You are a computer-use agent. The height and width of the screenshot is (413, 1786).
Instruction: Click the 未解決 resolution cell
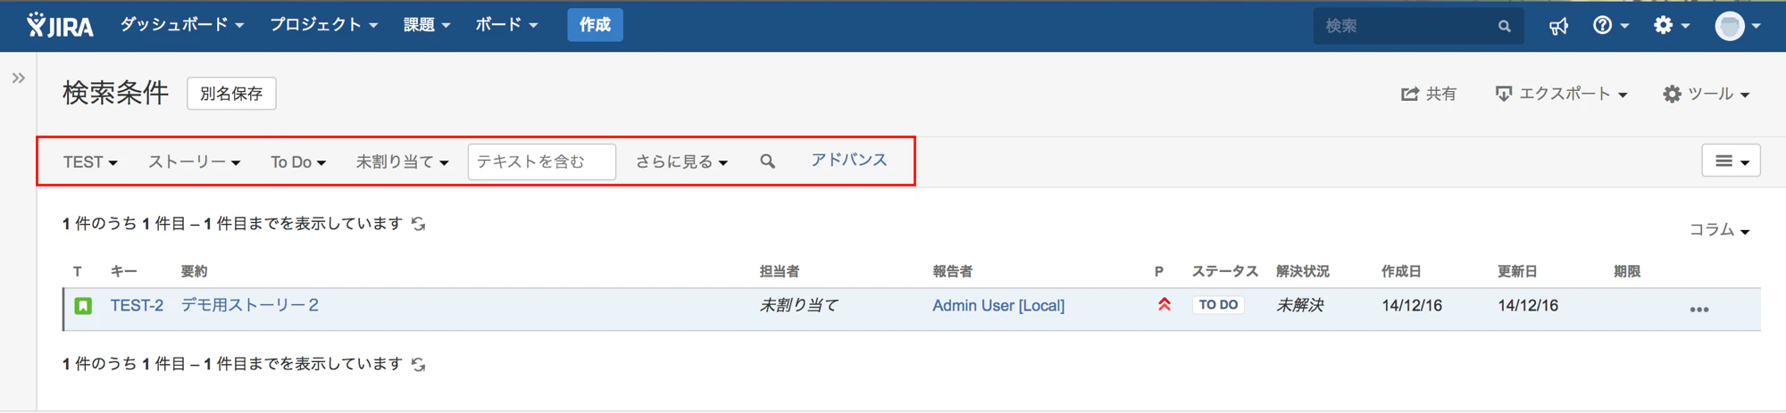pos(1299,305)
